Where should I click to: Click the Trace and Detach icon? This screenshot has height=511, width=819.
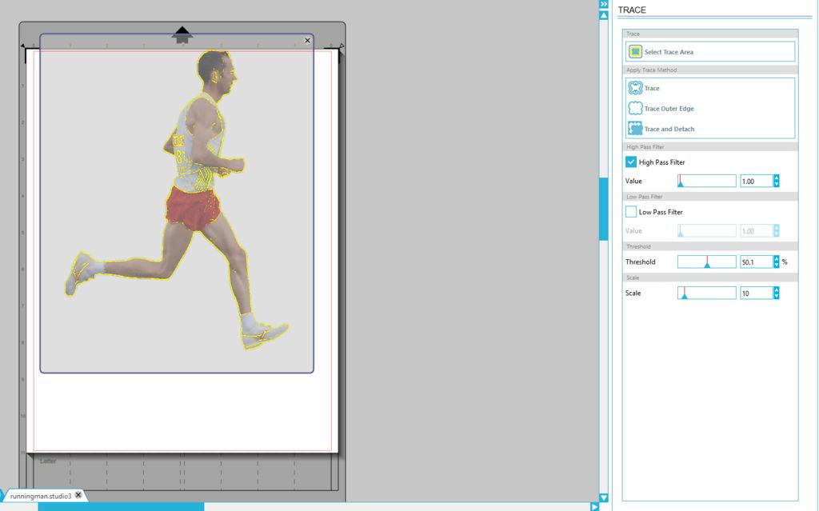pyautogui.click(x=635, y=129)
